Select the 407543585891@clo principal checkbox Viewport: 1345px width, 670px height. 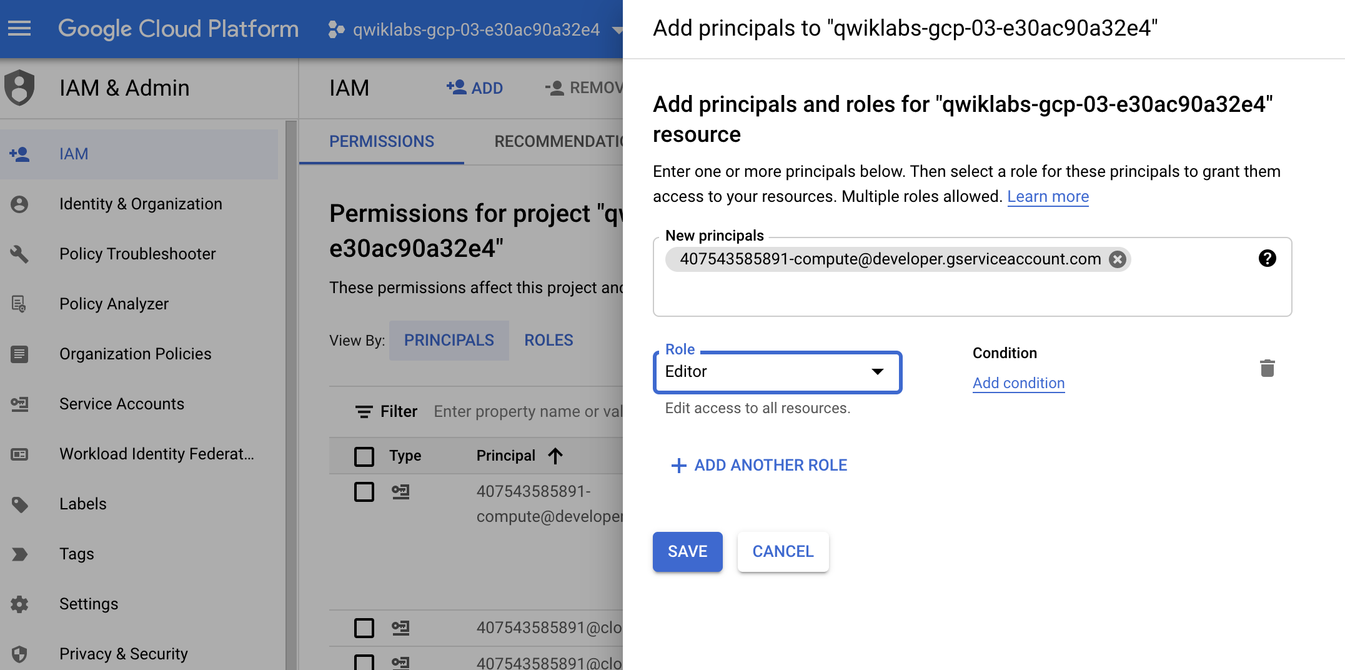[364, 628]
